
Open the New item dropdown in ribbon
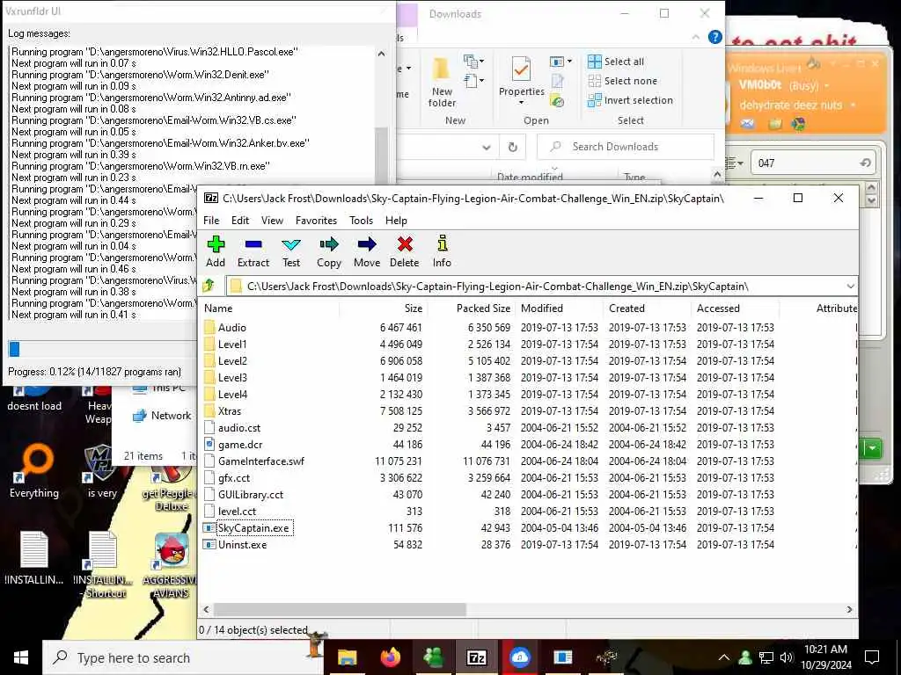[x=474, y=61]
